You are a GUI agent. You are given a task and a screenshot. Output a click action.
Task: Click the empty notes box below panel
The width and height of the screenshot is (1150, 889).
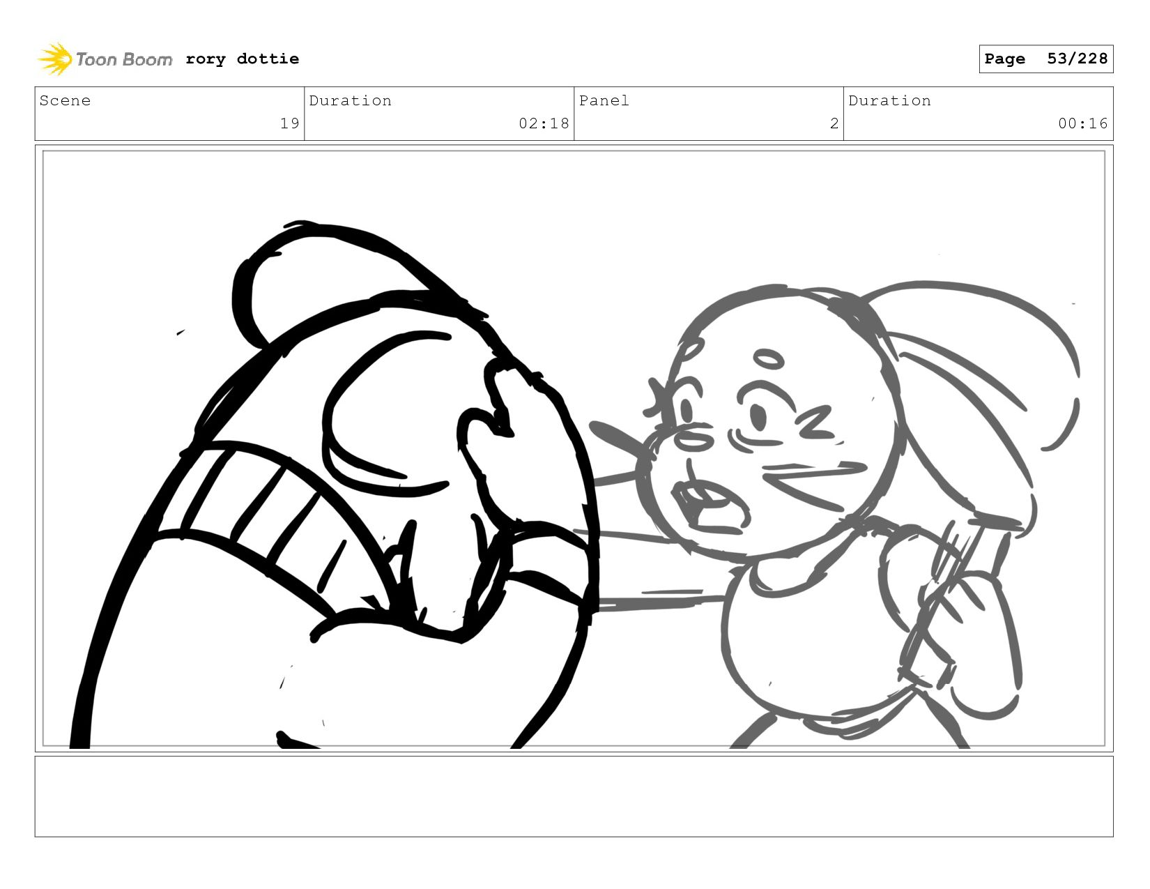574,796
